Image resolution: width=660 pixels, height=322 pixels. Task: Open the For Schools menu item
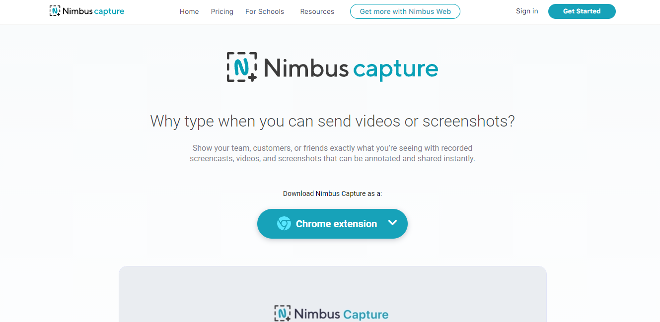[265, 11]
